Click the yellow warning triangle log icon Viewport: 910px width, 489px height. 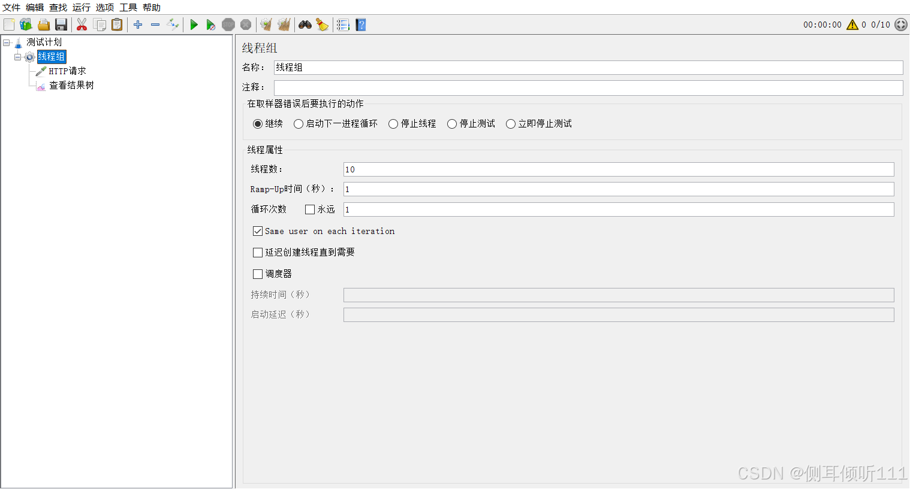852,25
